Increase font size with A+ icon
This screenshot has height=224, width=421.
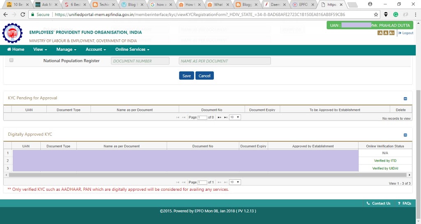click(x=392, y=33)
